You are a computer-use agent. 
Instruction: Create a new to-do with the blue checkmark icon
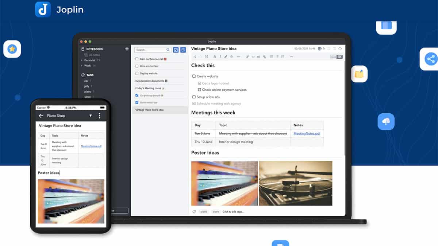tap(176, 50)
